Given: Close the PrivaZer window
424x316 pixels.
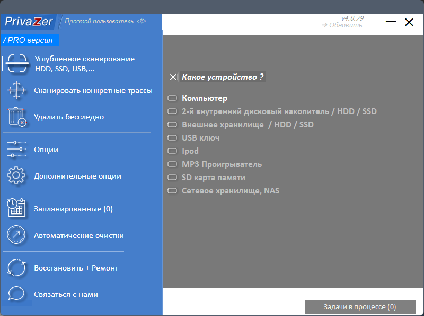Looking at the screenshot, I should point(409,22).
